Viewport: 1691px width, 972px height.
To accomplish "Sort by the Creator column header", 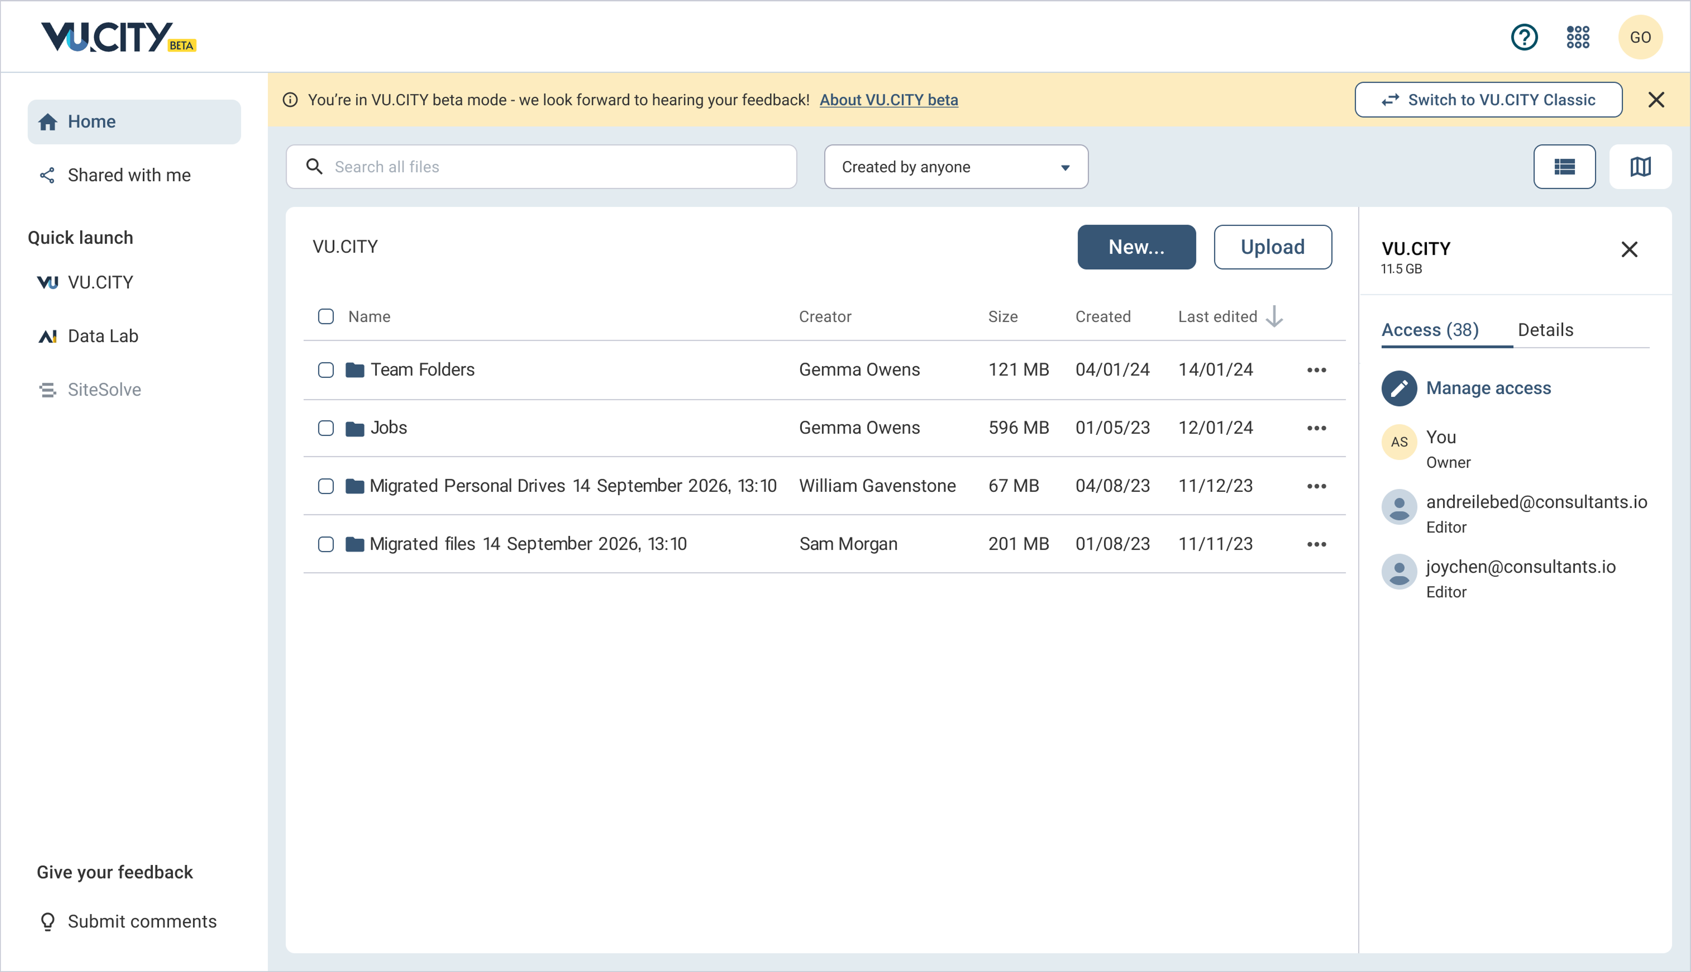I will (x=825, y=316).
